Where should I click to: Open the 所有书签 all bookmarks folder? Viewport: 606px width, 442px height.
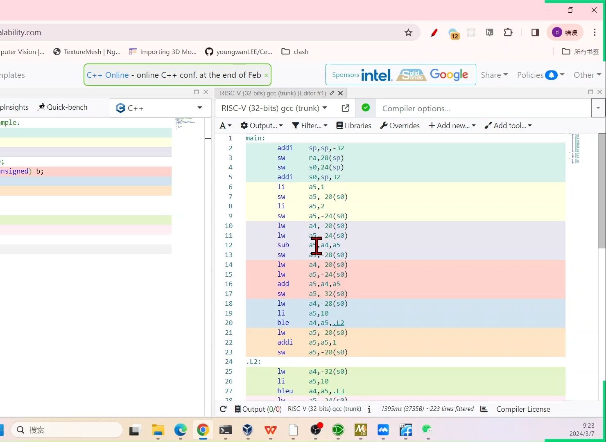click(580, 52)
